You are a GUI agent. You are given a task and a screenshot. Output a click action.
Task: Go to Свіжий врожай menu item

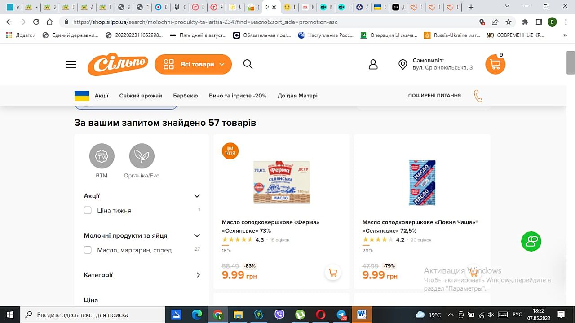[141, 96]
